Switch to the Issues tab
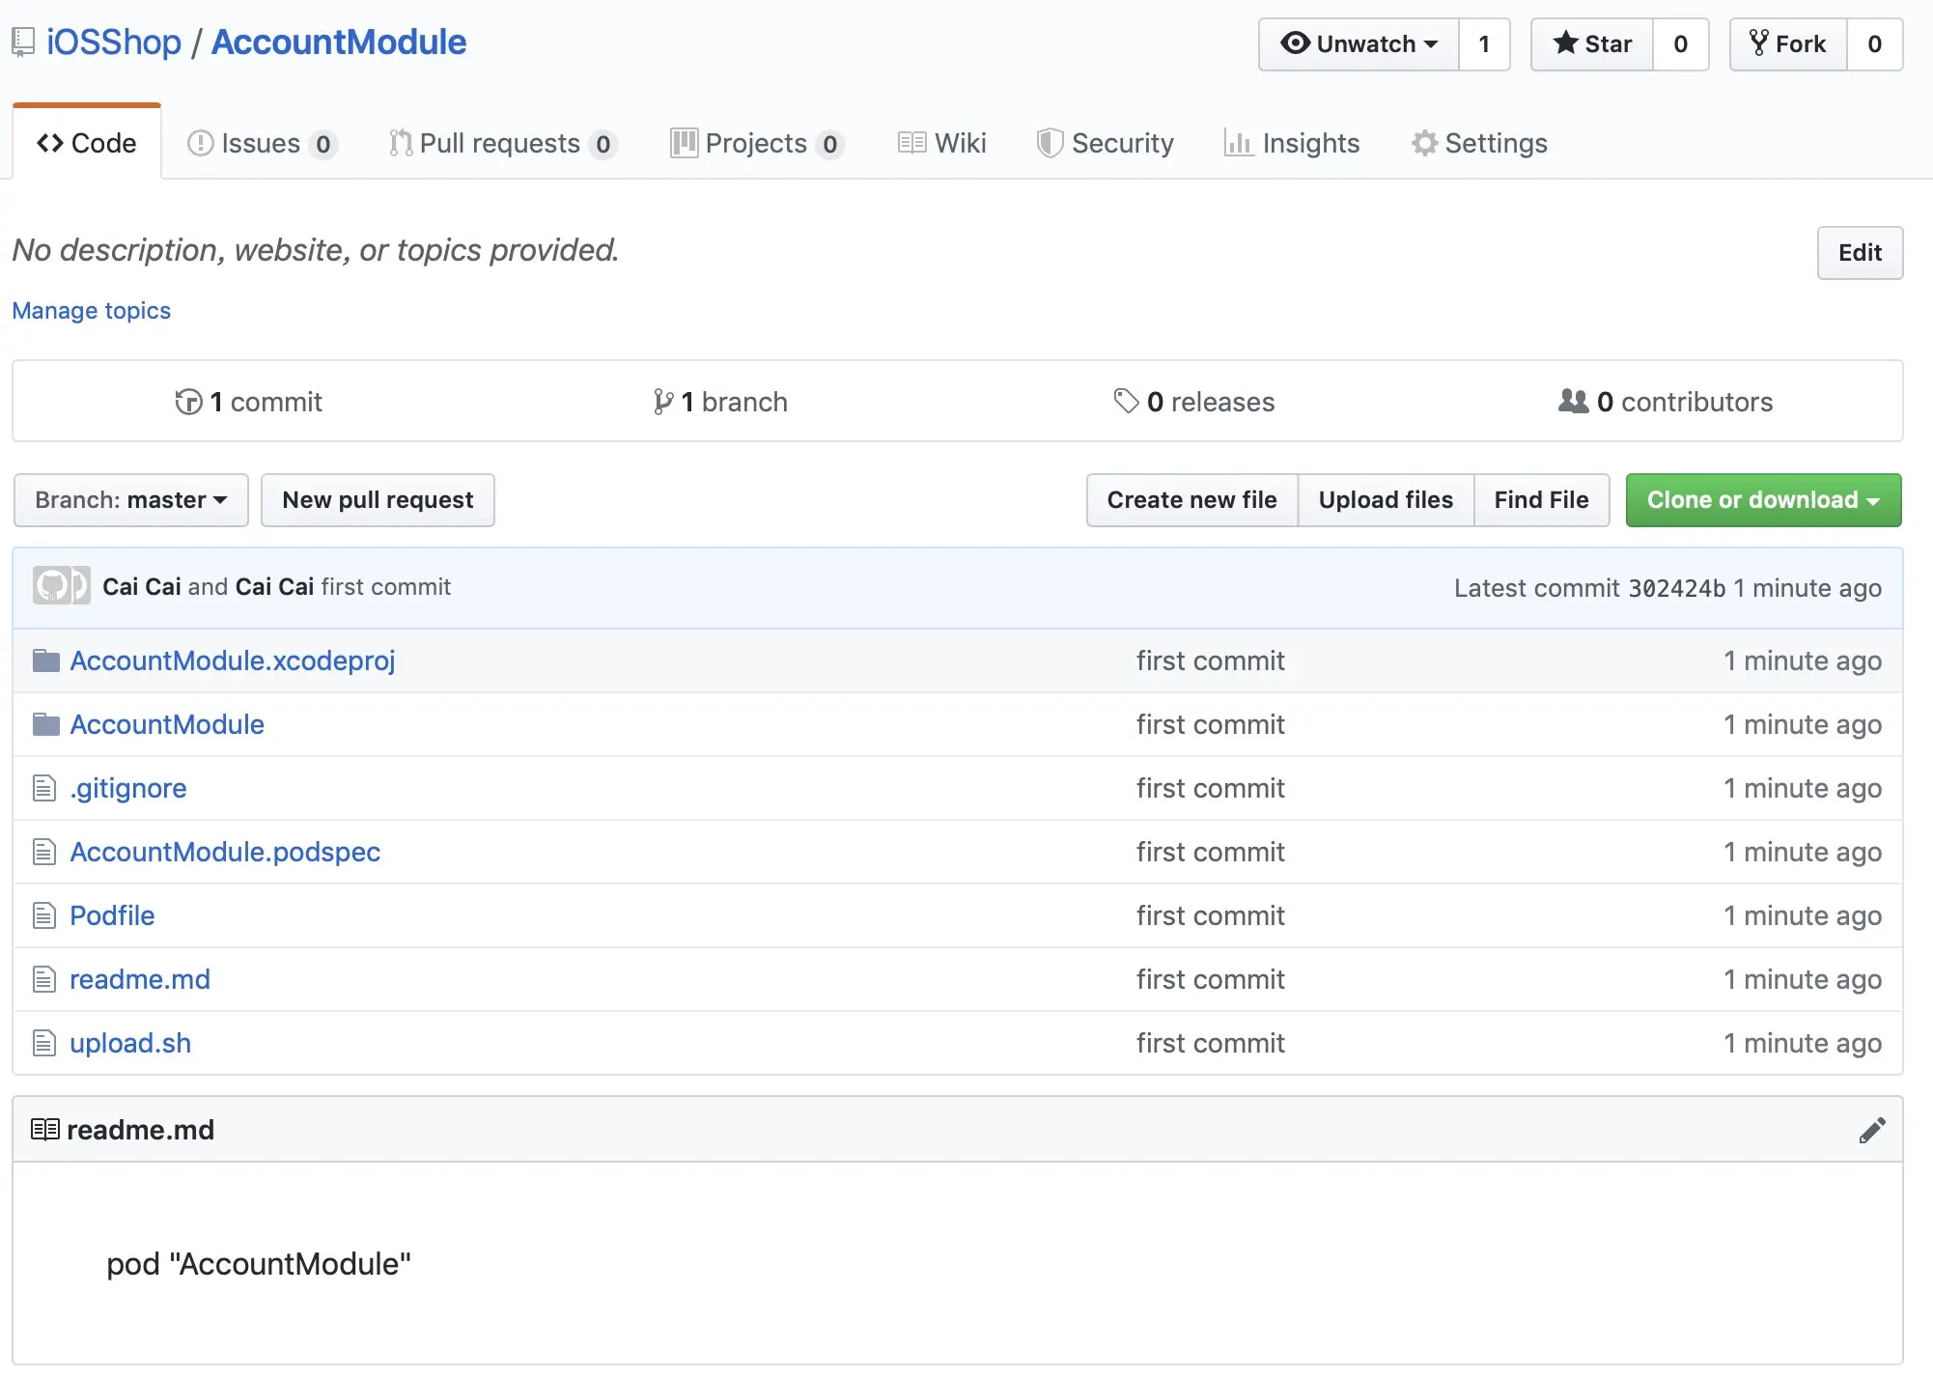 261,143
